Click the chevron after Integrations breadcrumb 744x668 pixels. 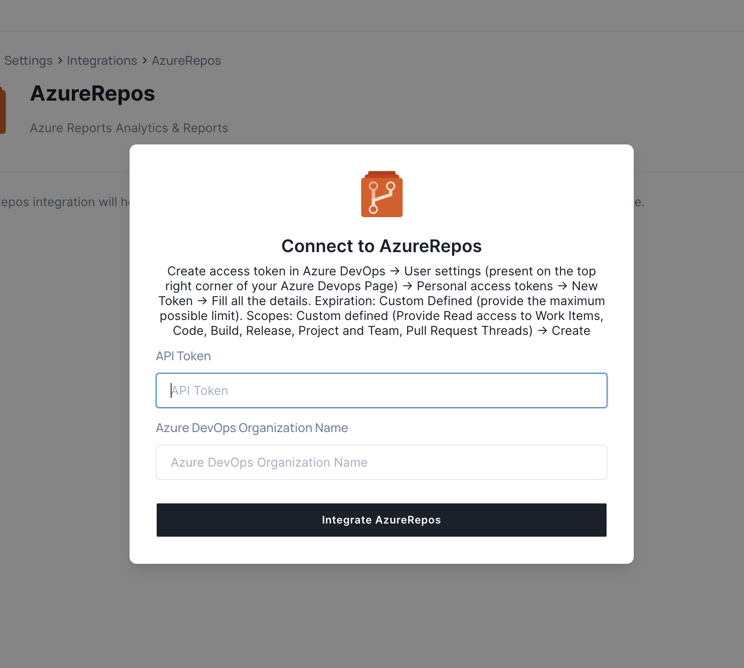tap(144, 60)
